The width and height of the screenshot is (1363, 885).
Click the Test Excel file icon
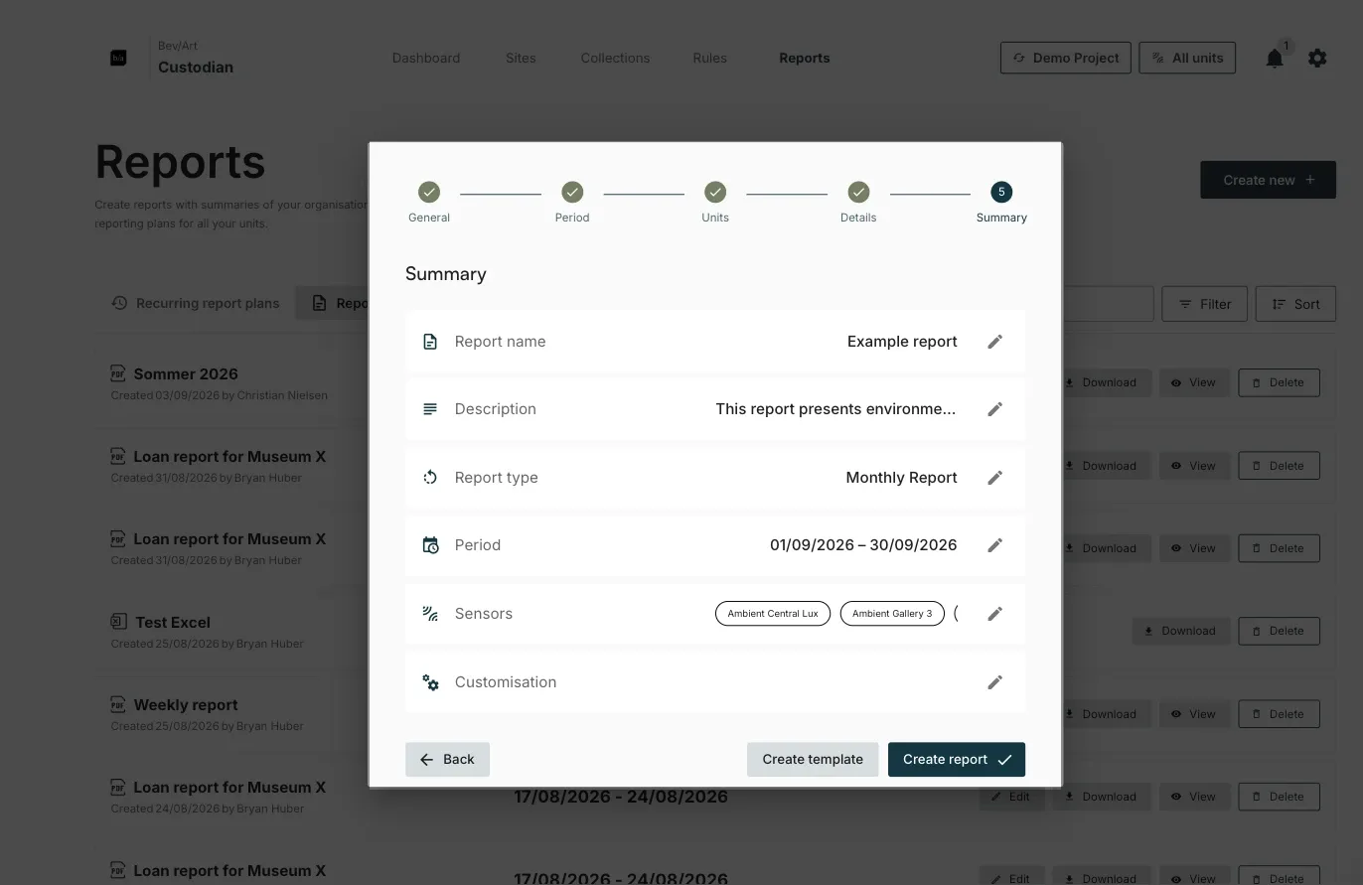(118, 622)
